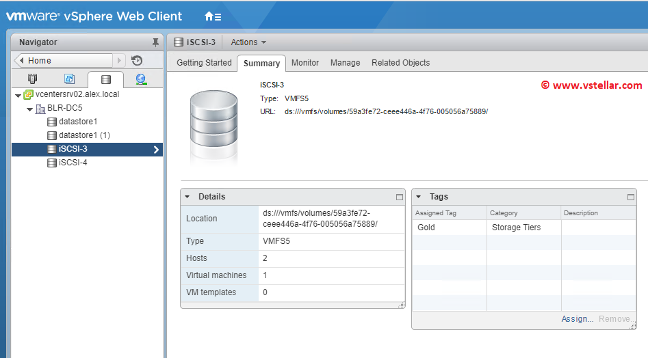Screen dimensions: 648x358
Task: Click the Home back navigation button
Action: [x=62, y=61]
